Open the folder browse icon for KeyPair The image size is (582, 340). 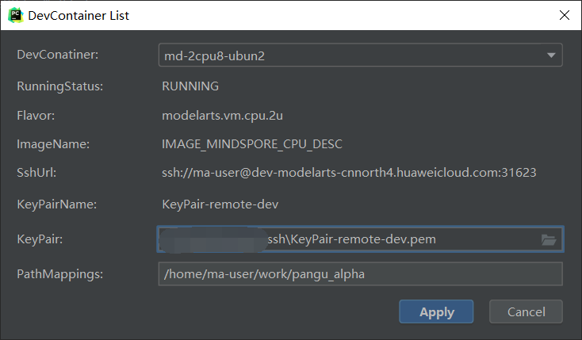click(x=548, y=240)
